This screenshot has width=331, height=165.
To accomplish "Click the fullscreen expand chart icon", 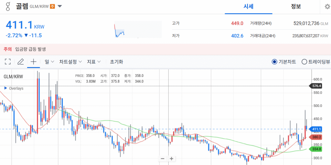I will pos(8,61).
